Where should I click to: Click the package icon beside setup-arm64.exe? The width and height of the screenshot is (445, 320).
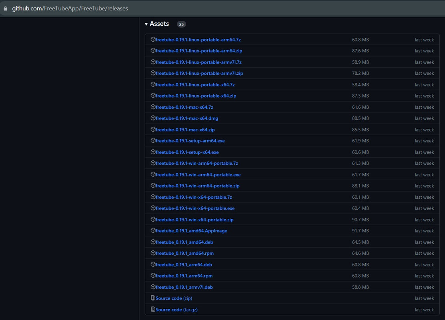153,140
